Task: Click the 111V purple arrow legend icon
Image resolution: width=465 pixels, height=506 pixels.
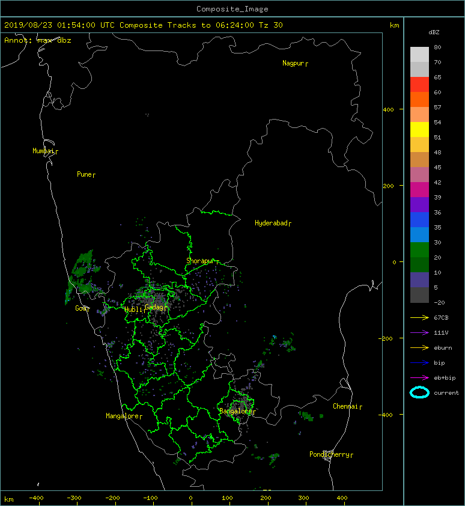Action: 419,332
